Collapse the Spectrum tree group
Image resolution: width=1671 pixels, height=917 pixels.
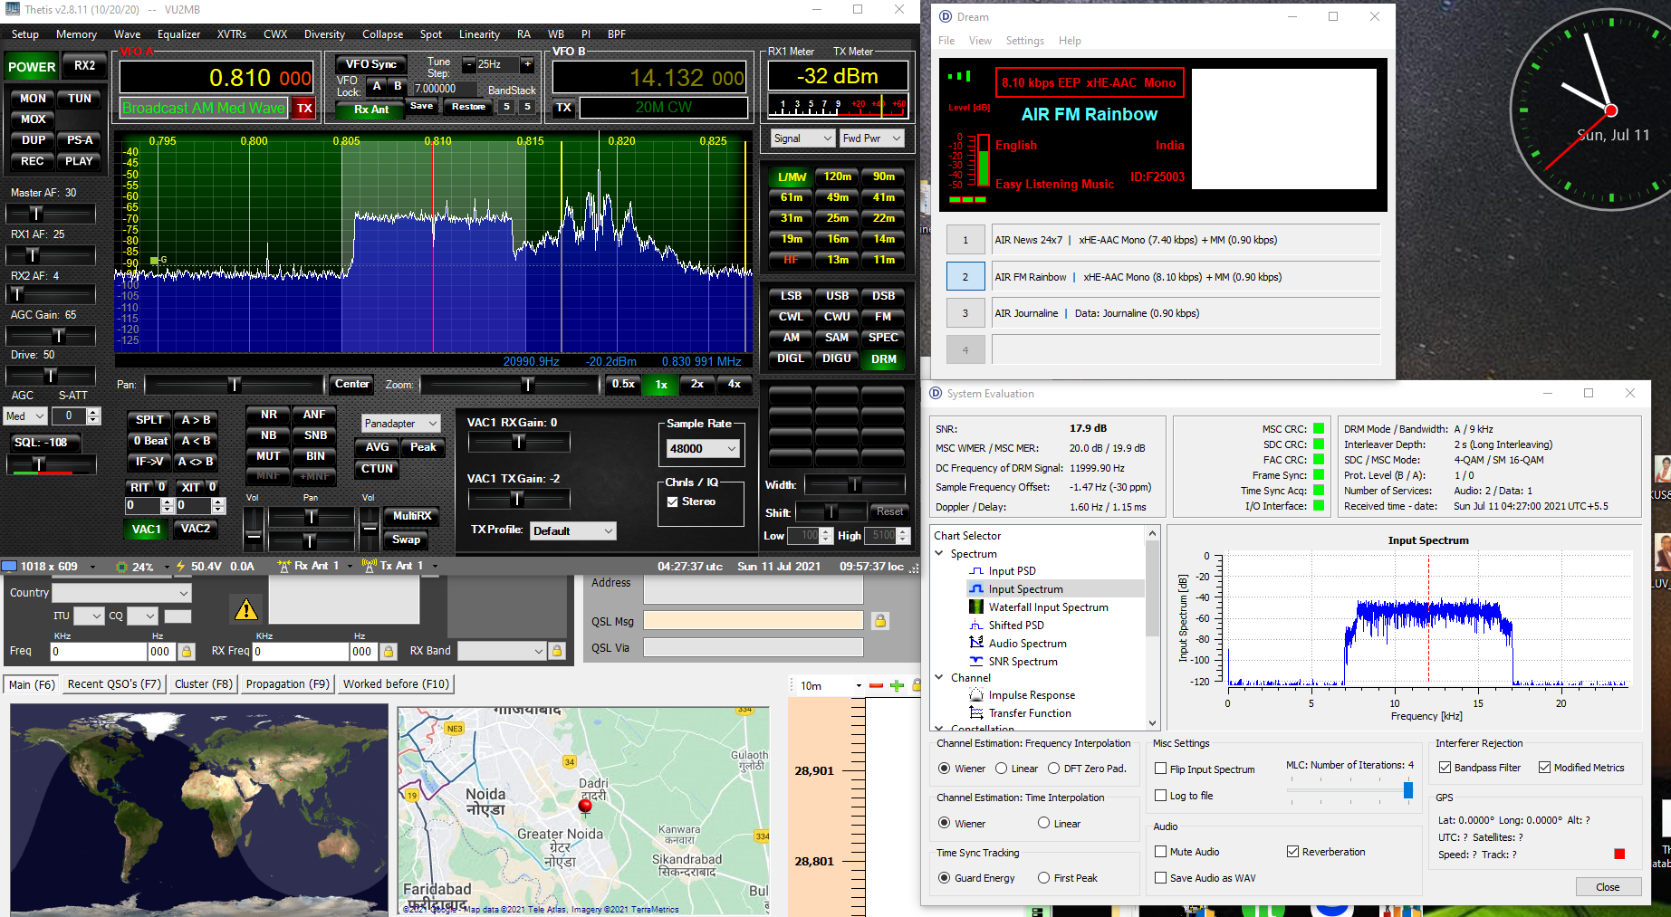point(939,553)
